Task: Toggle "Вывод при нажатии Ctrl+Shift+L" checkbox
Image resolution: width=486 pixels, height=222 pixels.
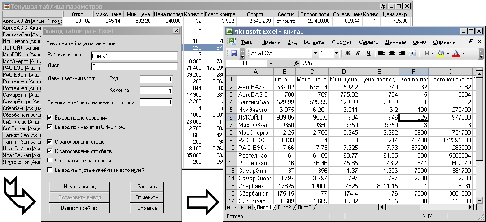Action: (x=49, y=127)
